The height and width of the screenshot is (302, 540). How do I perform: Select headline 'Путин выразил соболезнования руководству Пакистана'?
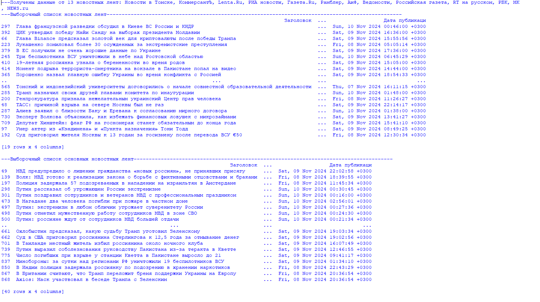[126, 249]
